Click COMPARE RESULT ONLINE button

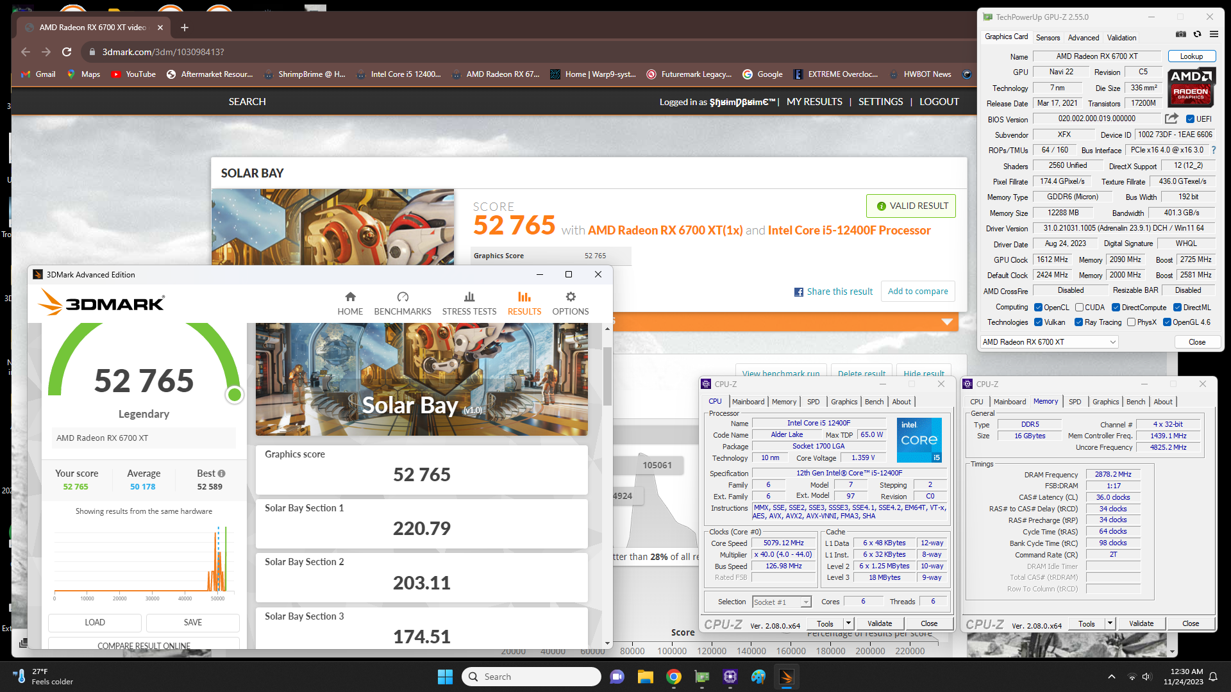click(144, 644)
